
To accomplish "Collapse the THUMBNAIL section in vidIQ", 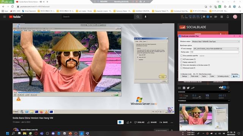I will coord(229,101).
